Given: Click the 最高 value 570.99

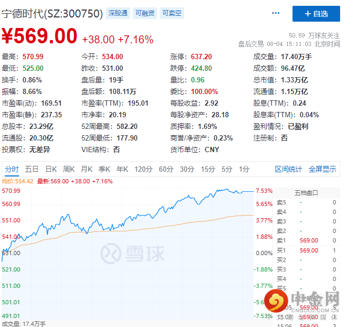Looking at the screenshot, I should coord(33,57).
